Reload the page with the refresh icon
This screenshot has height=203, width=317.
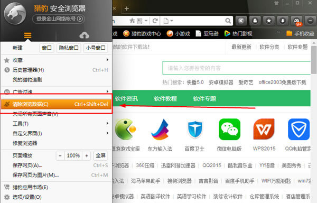(155, 21)
